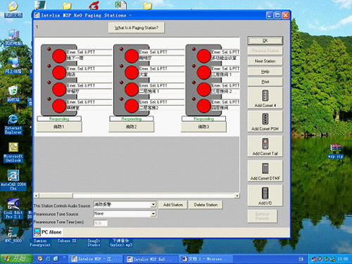Click the Preannounce Tone Time field
This screenshot has height=264, width=352.
(x=101, y=223)
